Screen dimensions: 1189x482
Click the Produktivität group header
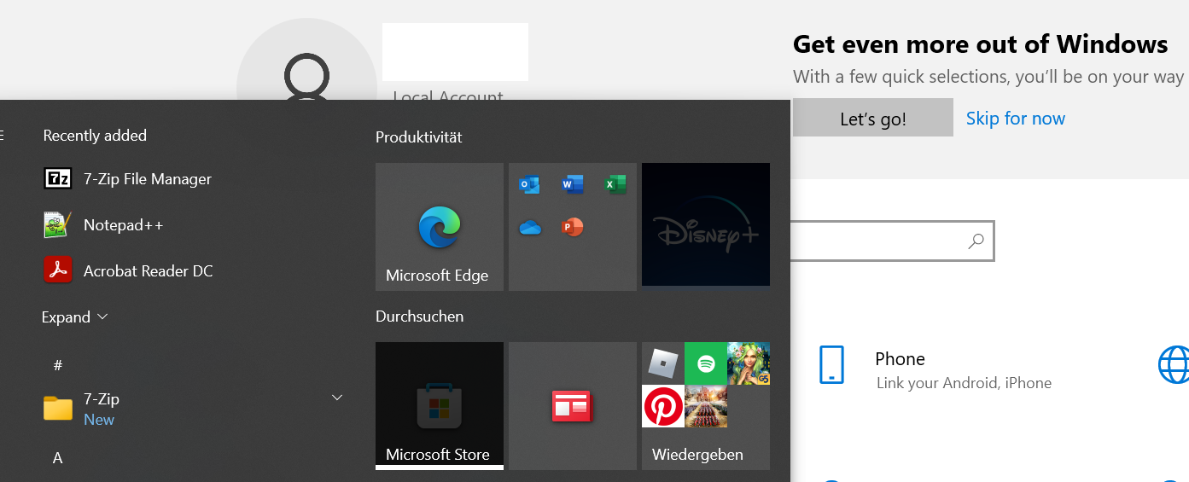click(x=419, y=137)
